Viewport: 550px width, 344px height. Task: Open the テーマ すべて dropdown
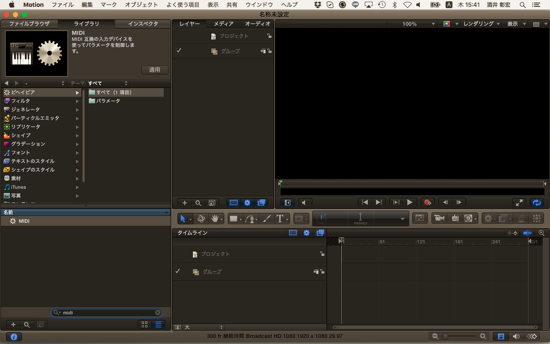click(x=107, y=83)
